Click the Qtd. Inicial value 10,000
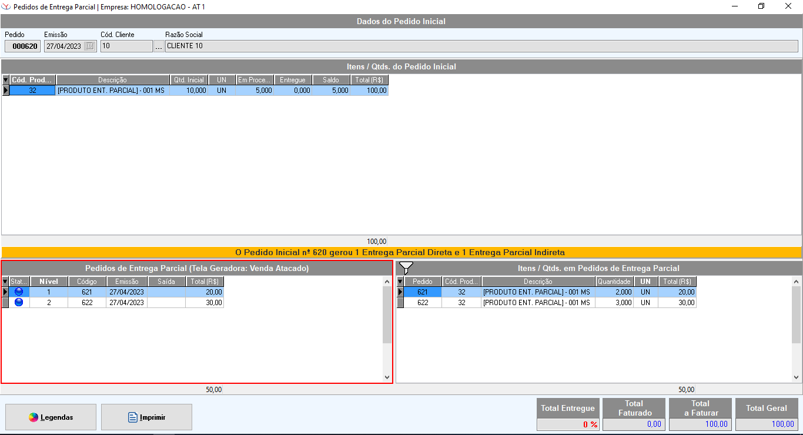 (x=189, y=91)
